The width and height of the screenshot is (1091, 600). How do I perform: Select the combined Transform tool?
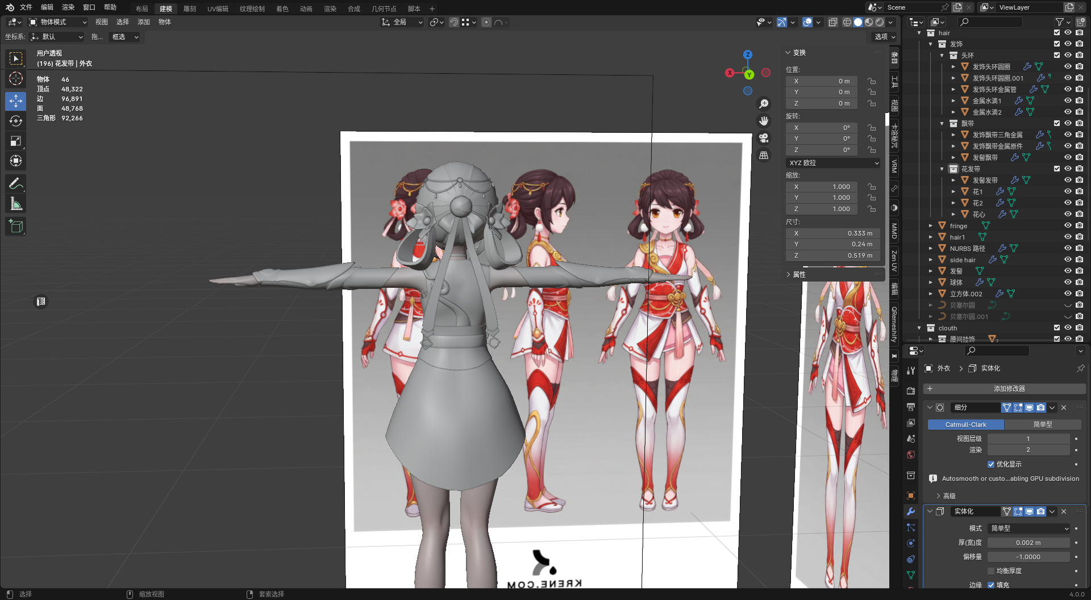pyautogui.click(x=16, y=161)
